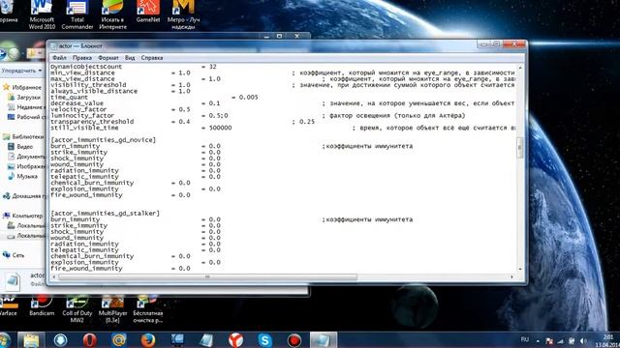620x348 pixels.
Task: Maximize the Notepad window
Action: point(497,44)
